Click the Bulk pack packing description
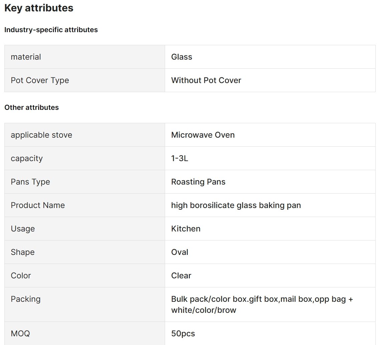 262,304
